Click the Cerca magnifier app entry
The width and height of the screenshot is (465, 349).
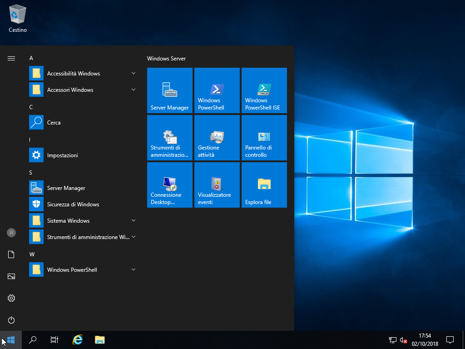coord(83,122)
